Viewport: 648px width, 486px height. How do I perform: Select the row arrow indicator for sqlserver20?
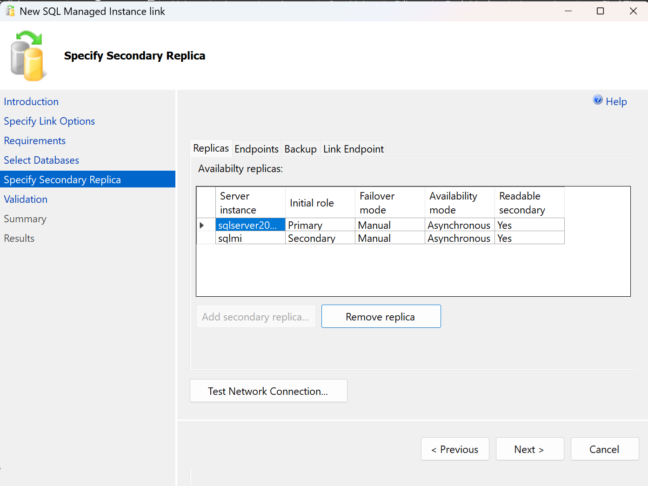[x=202, y=225]
